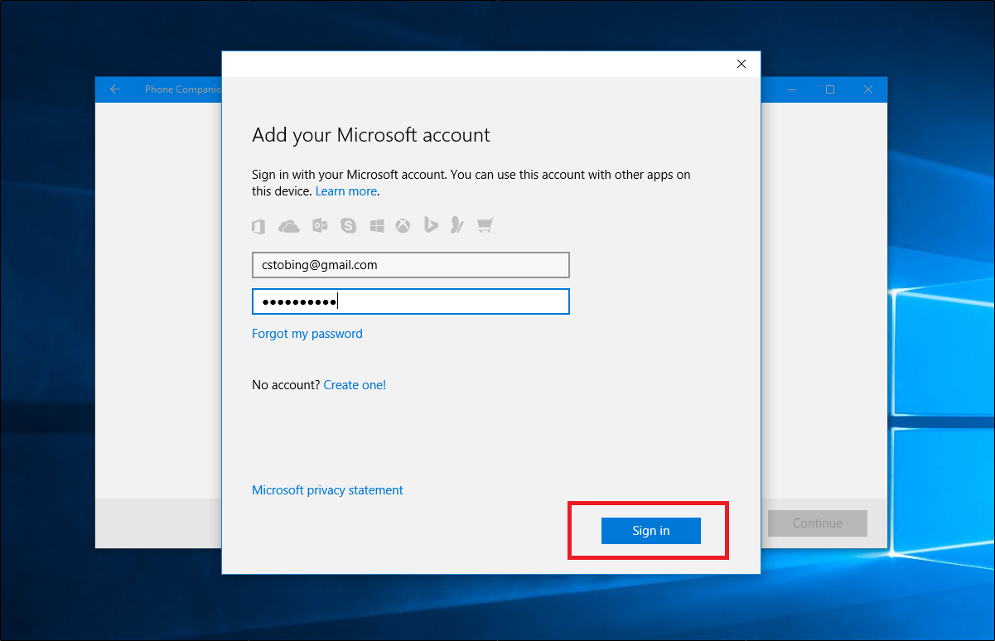The height and width of the screenshot is (641, 995).
Task: Click Continue in Phone Companion window
Action: [818, 523]
